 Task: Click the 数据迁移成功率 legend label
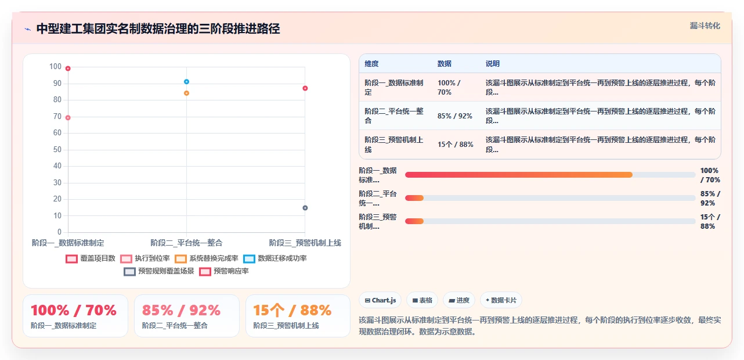coord(283,258)
